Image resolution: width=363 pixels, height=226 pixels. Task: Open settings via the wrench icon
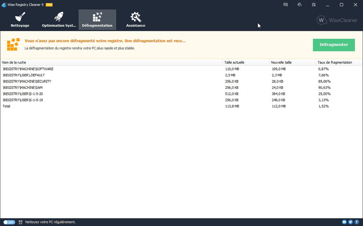click(x=300, y=5)
